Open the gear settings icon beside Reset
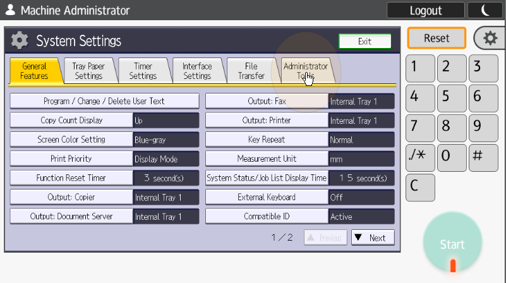506x283 pixels. 490,38
